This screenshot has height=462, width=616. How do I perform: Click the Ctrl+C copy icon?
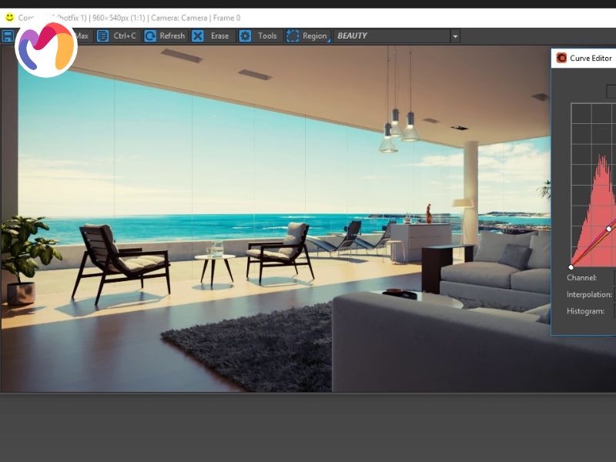(x=102, y=36)
